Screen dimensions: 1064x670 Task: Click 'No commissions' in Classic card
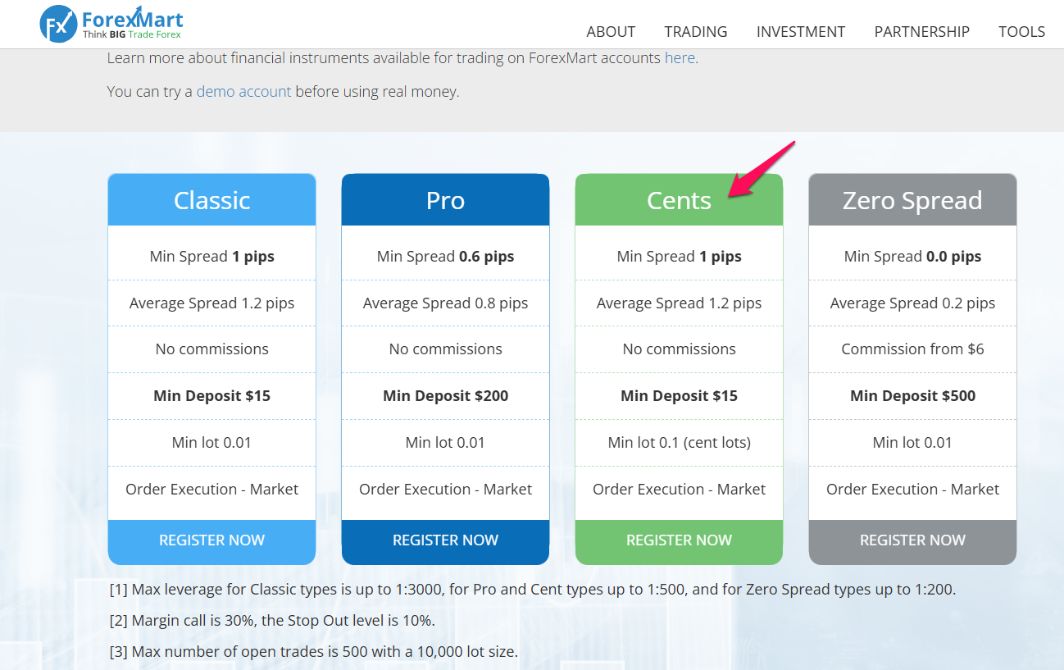click(211, 349)
